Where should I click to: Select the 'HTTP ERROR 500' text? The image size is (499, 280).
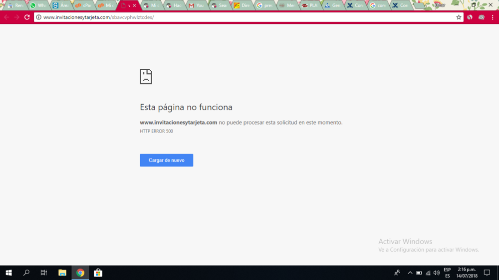(x=156, y=131)
